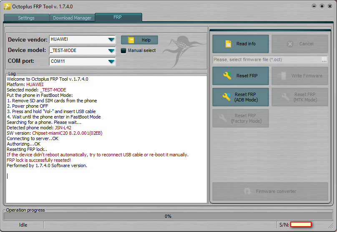
Task: Select the FRP tab
Action: [118, 17]
